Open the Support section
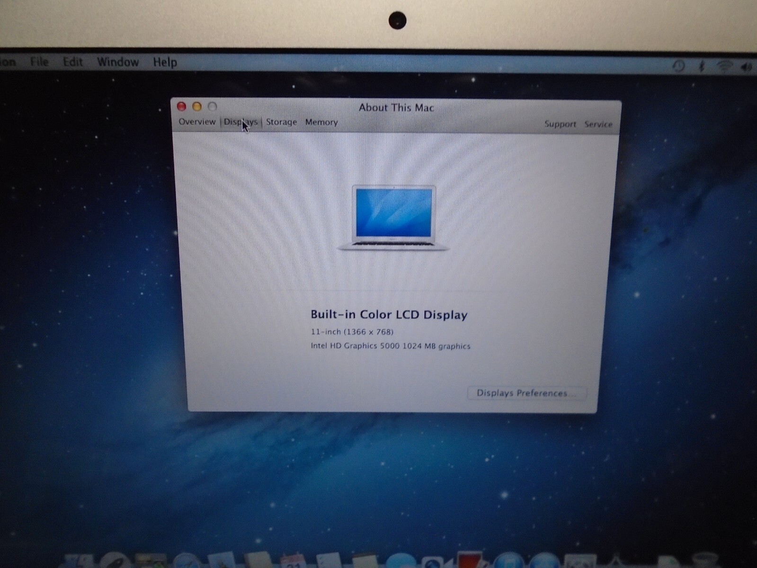This screenshot has width=757, height=568. pyautogui.click(x=560, y=124)
